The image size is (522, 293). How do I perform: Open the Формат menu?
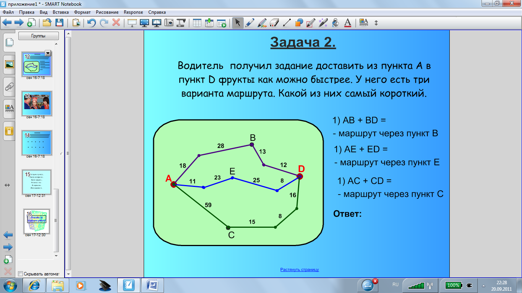click(83, 12)
